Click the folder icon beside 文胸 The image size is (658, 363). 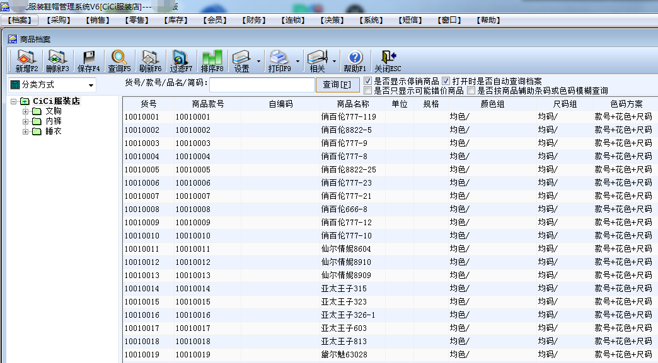coord(37,111)
